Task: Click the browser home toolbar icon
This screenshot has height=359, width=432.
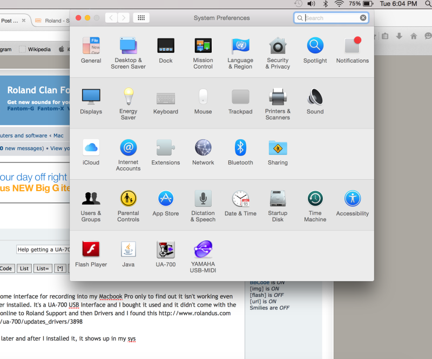Action: click(x=414, y=36)
